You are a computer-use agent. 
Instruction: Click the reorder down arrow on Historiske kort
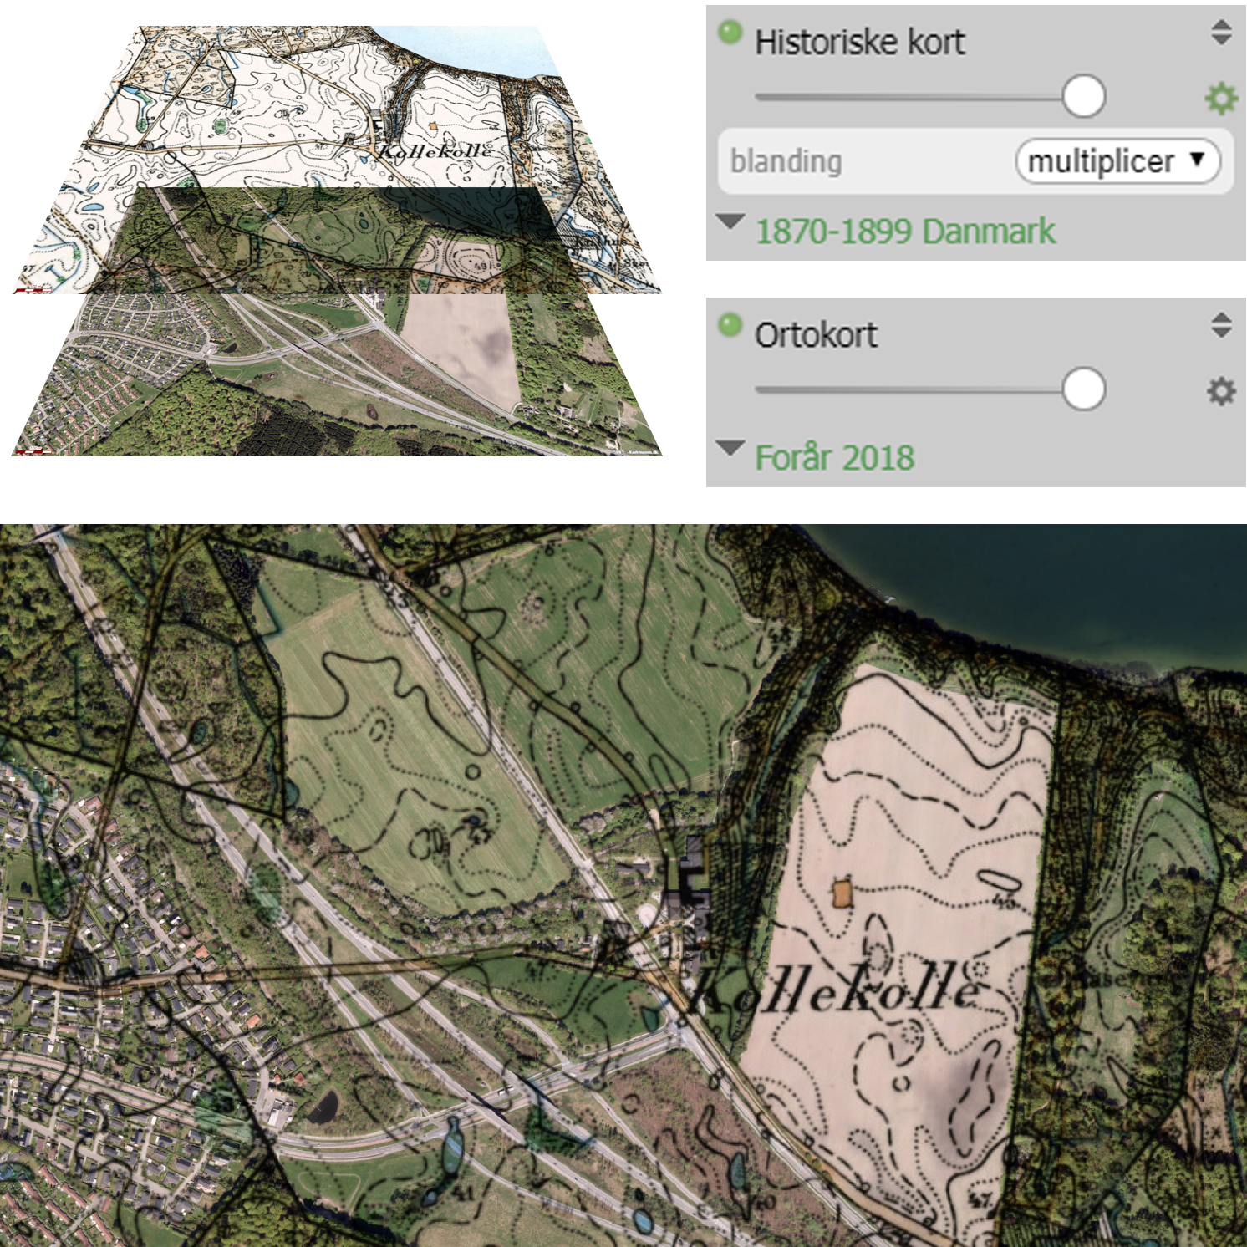point(1221,39)
